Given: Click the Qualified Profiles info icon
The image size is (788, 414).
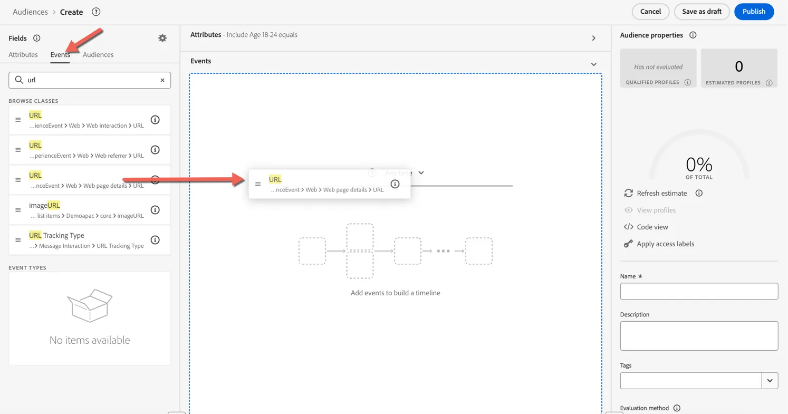Looking at the screenshot, I should point(688,82).
